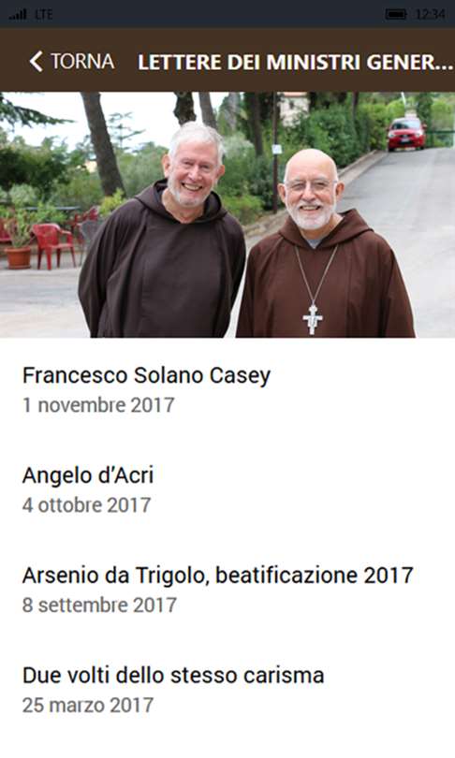
Task: Tap the red car in header photo
Action: pos(406,134)
